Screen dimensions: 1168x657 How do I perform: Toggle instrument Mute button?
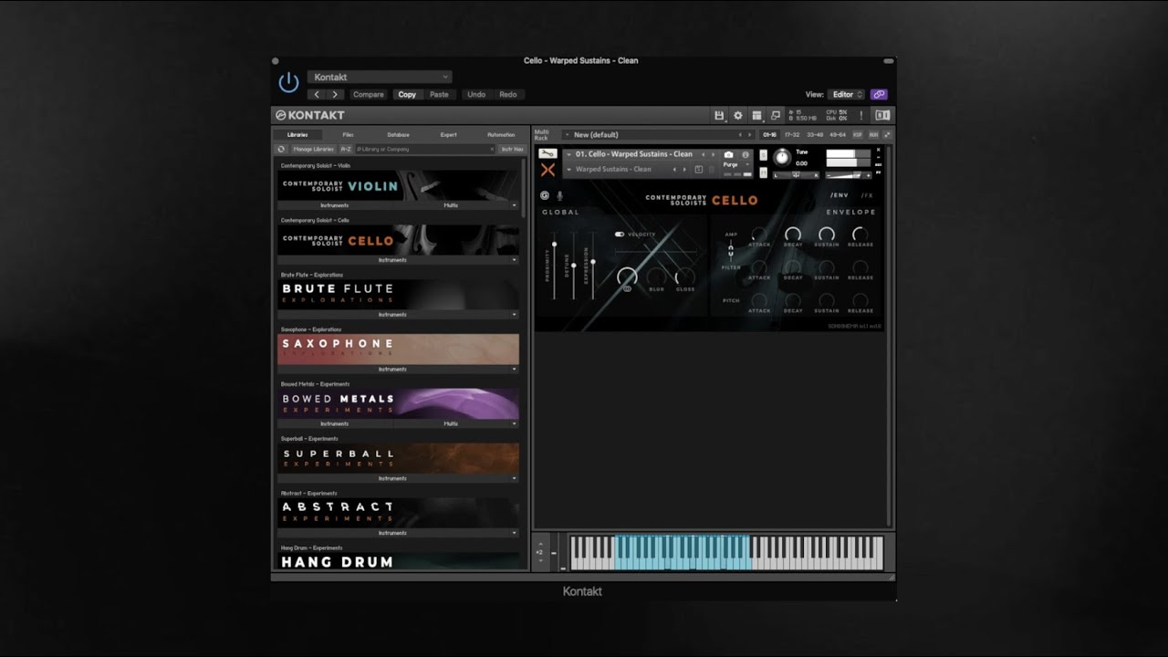763,172
